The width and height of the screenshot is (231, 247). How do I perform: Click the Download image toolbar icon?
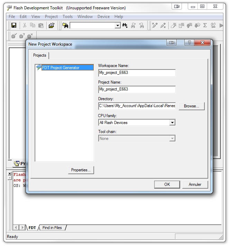click(197, 25)
